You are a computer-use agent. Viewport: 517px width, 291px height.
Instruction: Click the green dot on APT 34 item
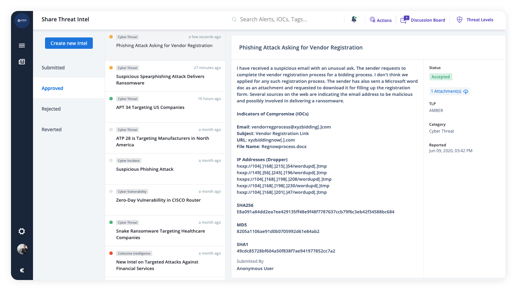coord(111,99)
